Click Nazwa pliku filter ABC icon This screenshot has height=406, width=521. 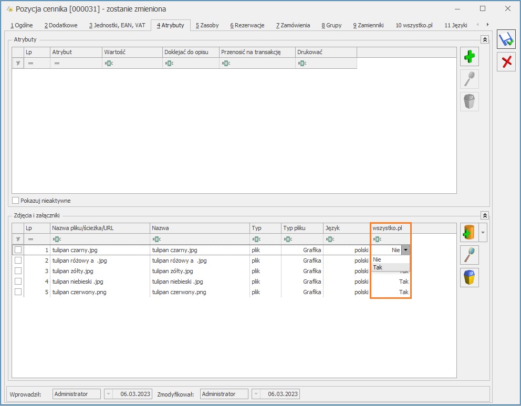coord(57,239)
